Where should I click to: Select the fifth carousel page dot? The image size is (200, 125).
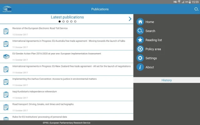click(x=75, y=22)
